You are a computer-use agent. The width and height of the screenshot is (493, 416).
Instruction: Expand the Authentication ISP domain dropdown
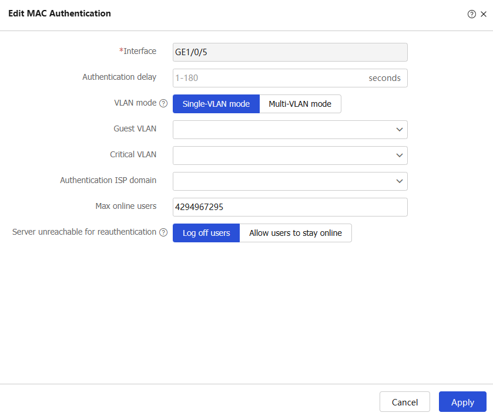pos(400,181)
